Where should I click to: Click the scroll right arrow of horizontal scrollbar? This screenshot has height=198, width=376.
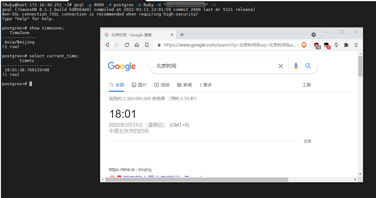[x=355, y=179]
